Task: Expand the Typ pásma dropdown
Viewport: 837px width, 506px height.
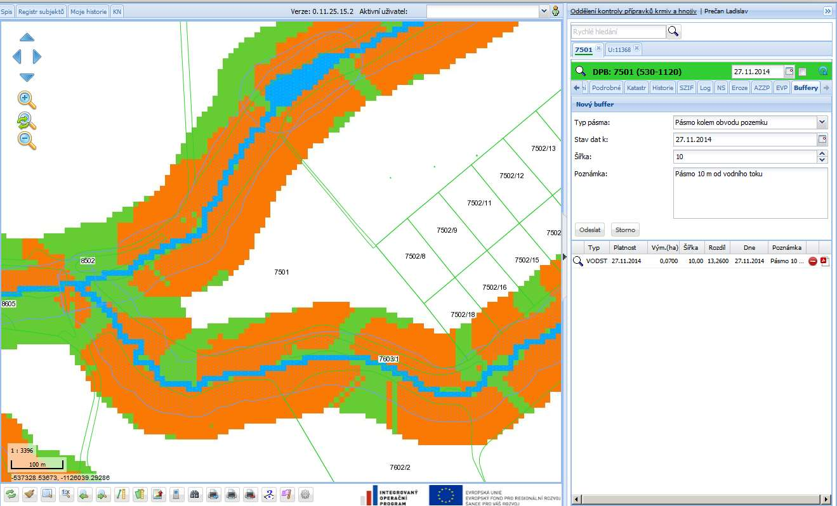Action: 822,122
